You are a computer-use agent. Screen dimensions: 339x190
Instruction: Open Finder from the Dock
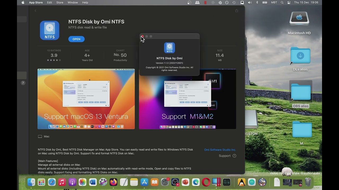coord(31,182)
